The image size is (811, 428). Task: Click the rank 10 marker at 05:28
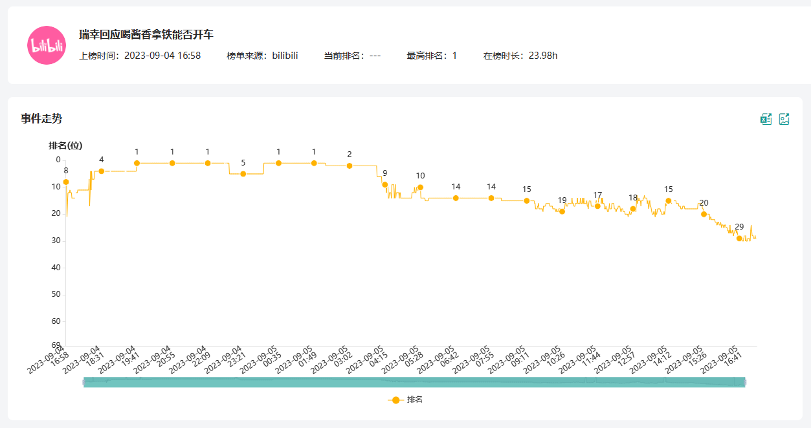click(421, 187)
